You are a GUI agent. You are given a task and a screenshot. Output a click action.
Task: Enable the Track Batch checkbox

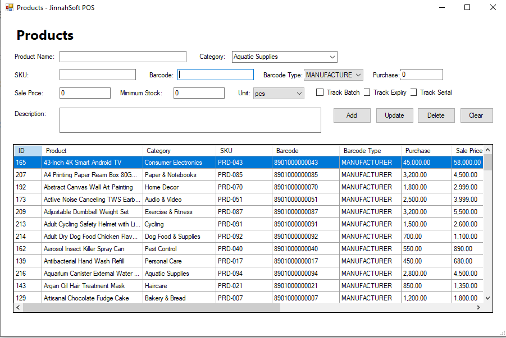(320, 92)
